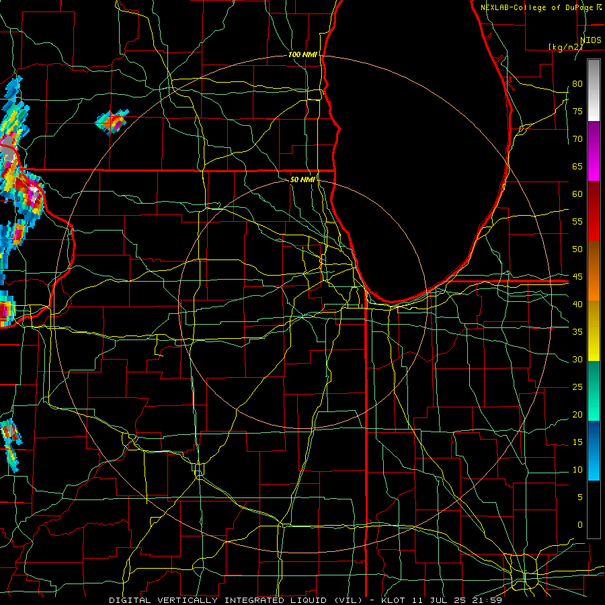Select the 0 value on the color scale
Screen dimensions: 605x605
tap(580, 525)
